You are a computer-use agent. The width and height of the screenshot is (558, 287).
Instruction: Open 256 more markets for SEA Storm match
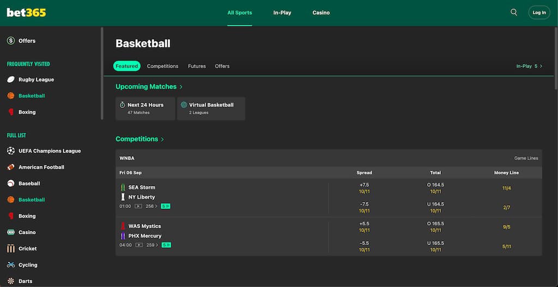click(x=151, y=206)
